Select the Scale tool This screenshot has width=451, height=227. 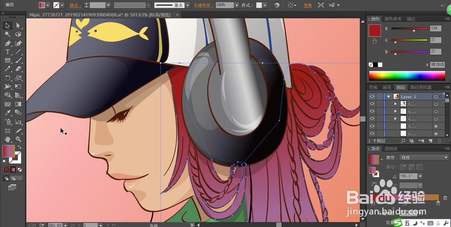18,78
